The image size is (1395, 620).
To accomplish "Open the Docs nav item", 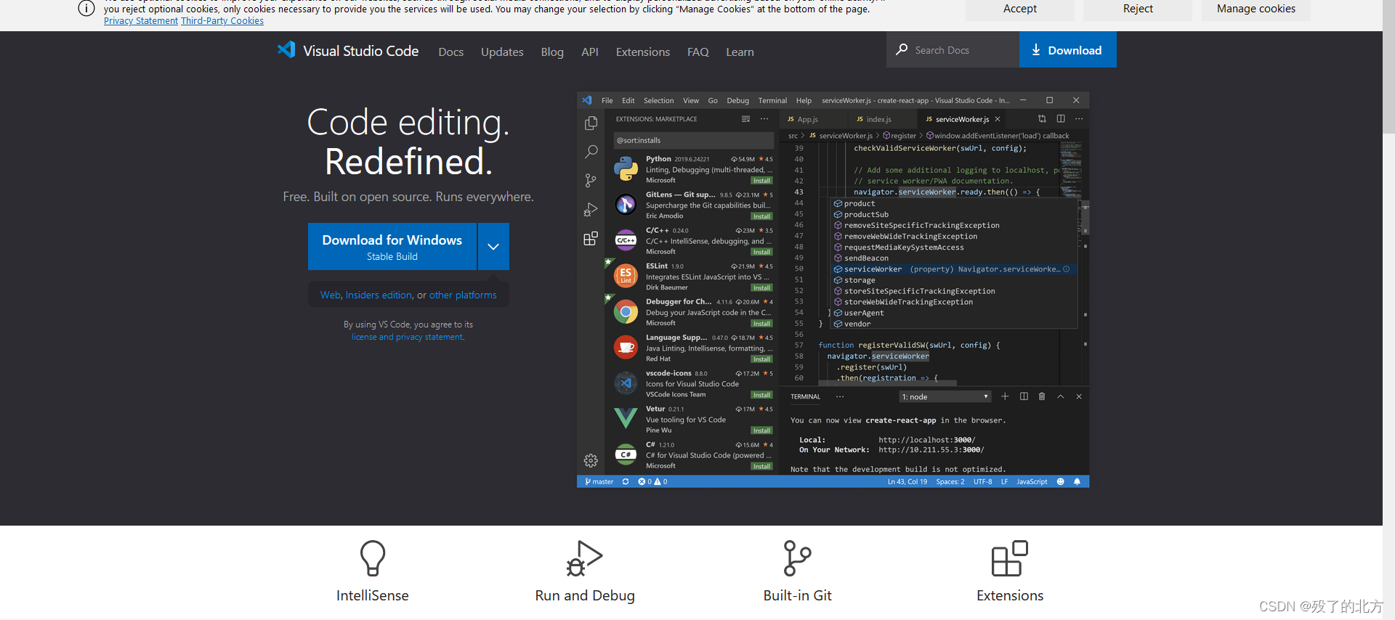I will (450, 52).
